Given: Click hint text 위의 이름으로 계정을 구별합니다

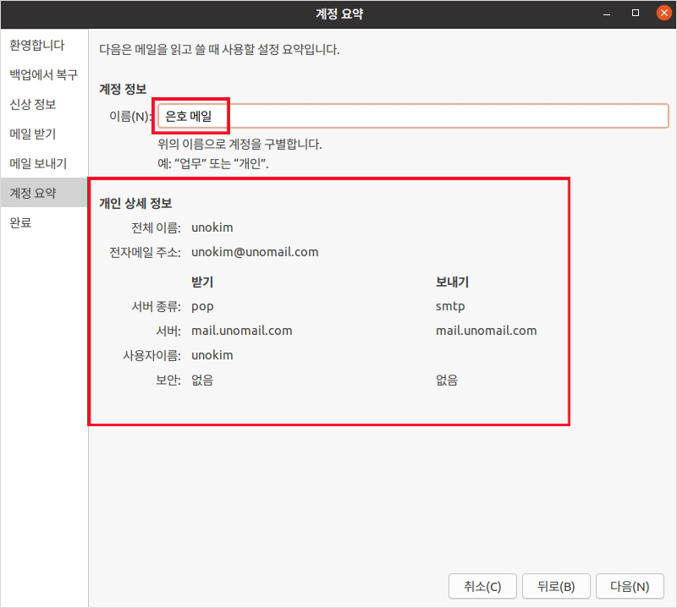Looking at the screenshot, I should 239,144.
